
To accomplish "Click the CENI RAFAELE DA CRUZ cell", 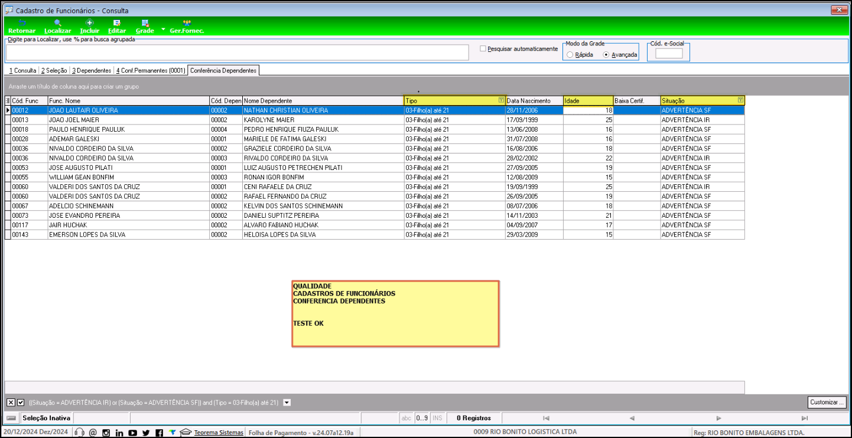I will pyautogui.click(x=323, y=187).
